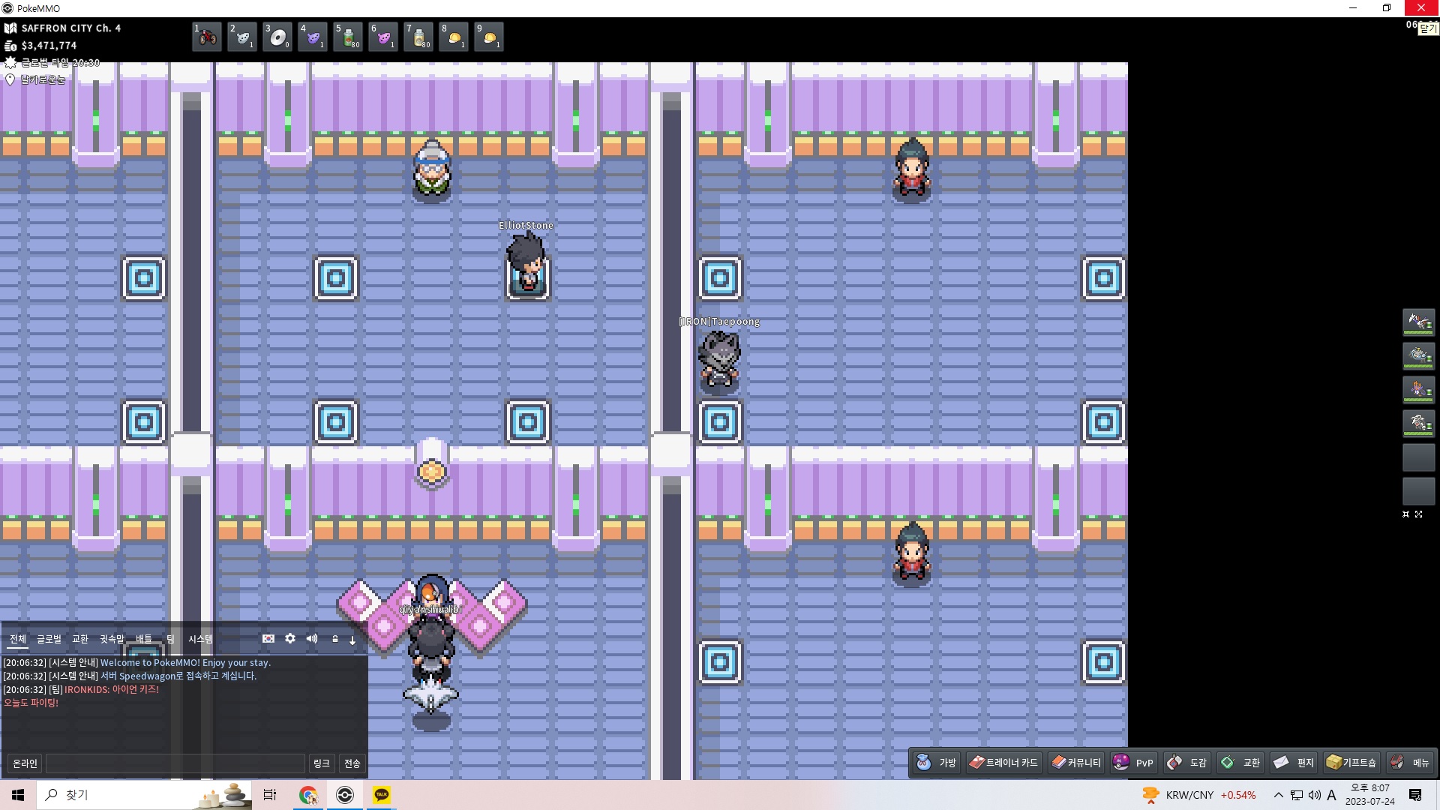This screenshot has height=810, width=1440.
Task: Toggle the chat window lock
Action: (x=335, y=639)
